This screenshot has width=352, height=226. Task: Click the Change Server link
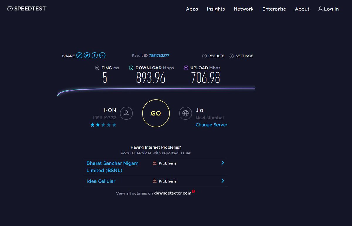(211, 125)
